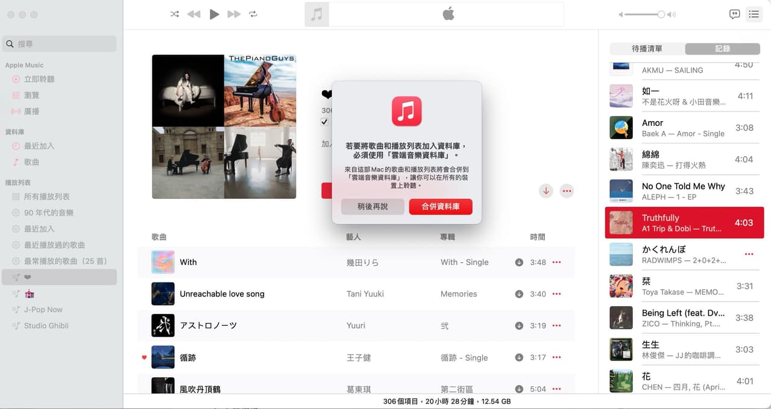Open more options for the song With
Viewport: 771px width, 409px height.
point(556,262)
